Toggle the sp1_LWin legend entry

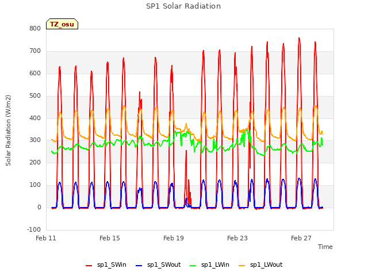coord(209,265)
